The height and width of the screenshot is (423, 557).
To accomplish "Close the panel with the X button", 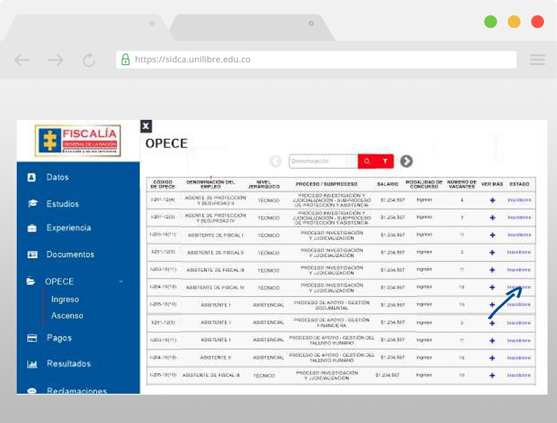I will (x=146, y=126).
